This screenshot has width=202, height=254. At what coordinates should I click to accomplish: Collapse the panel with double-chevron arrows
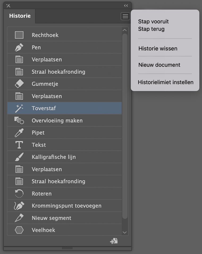[126, 6]
